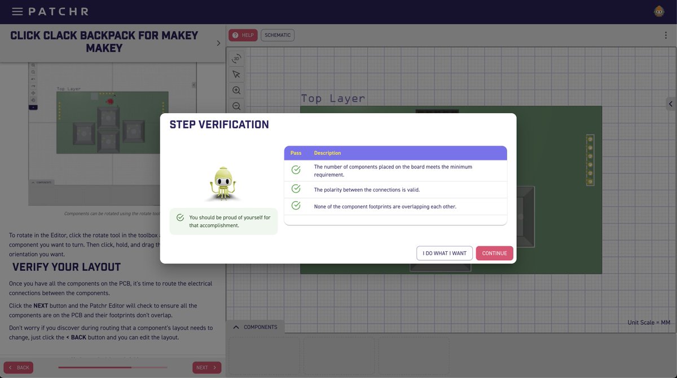Select the move tool in the tutorial preview toolbox

[33, 93]
